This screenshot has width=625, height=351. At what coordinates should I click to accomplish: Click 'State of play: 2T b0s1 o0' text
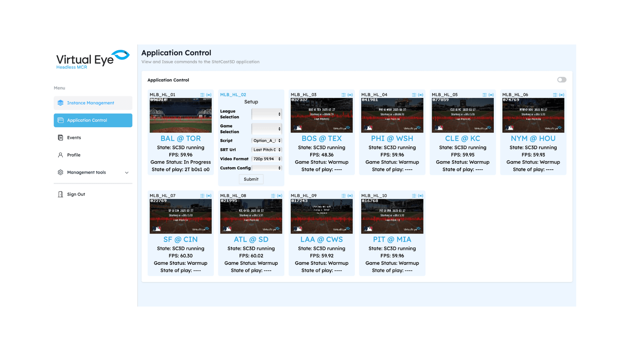pos(181,170)
